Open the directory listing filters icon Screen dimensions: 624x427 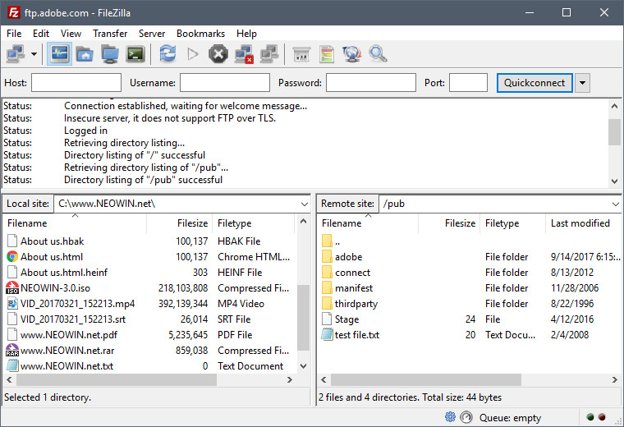301,54
